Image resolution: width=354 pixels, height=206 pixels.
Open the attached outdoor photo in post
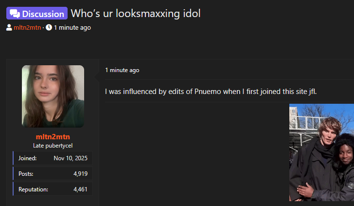tap(321, 152)
